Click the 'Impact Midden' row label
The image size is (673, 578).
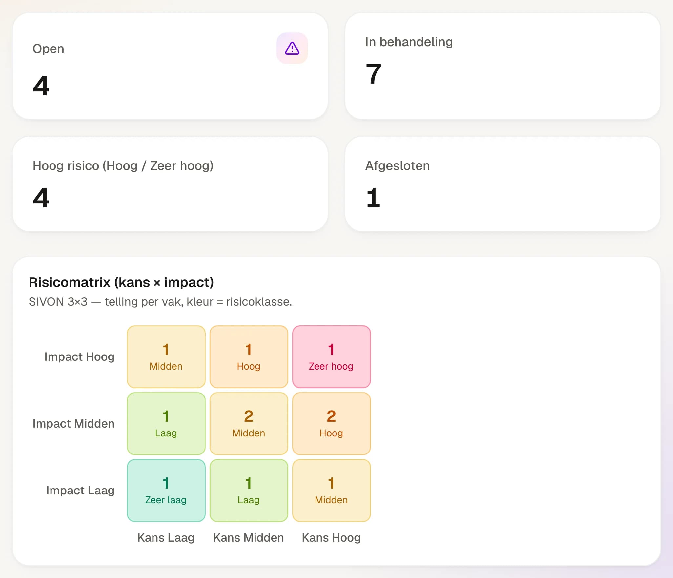pos(73,423)
